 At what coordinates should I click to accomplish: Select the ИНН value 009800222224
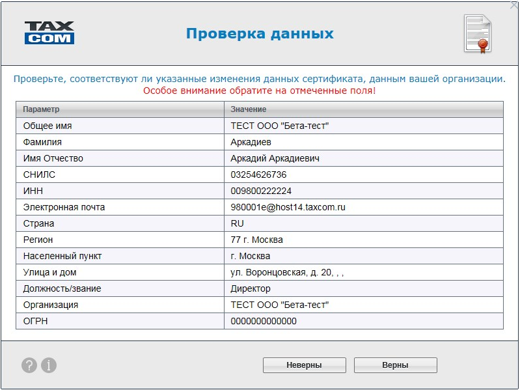[261, 191]
